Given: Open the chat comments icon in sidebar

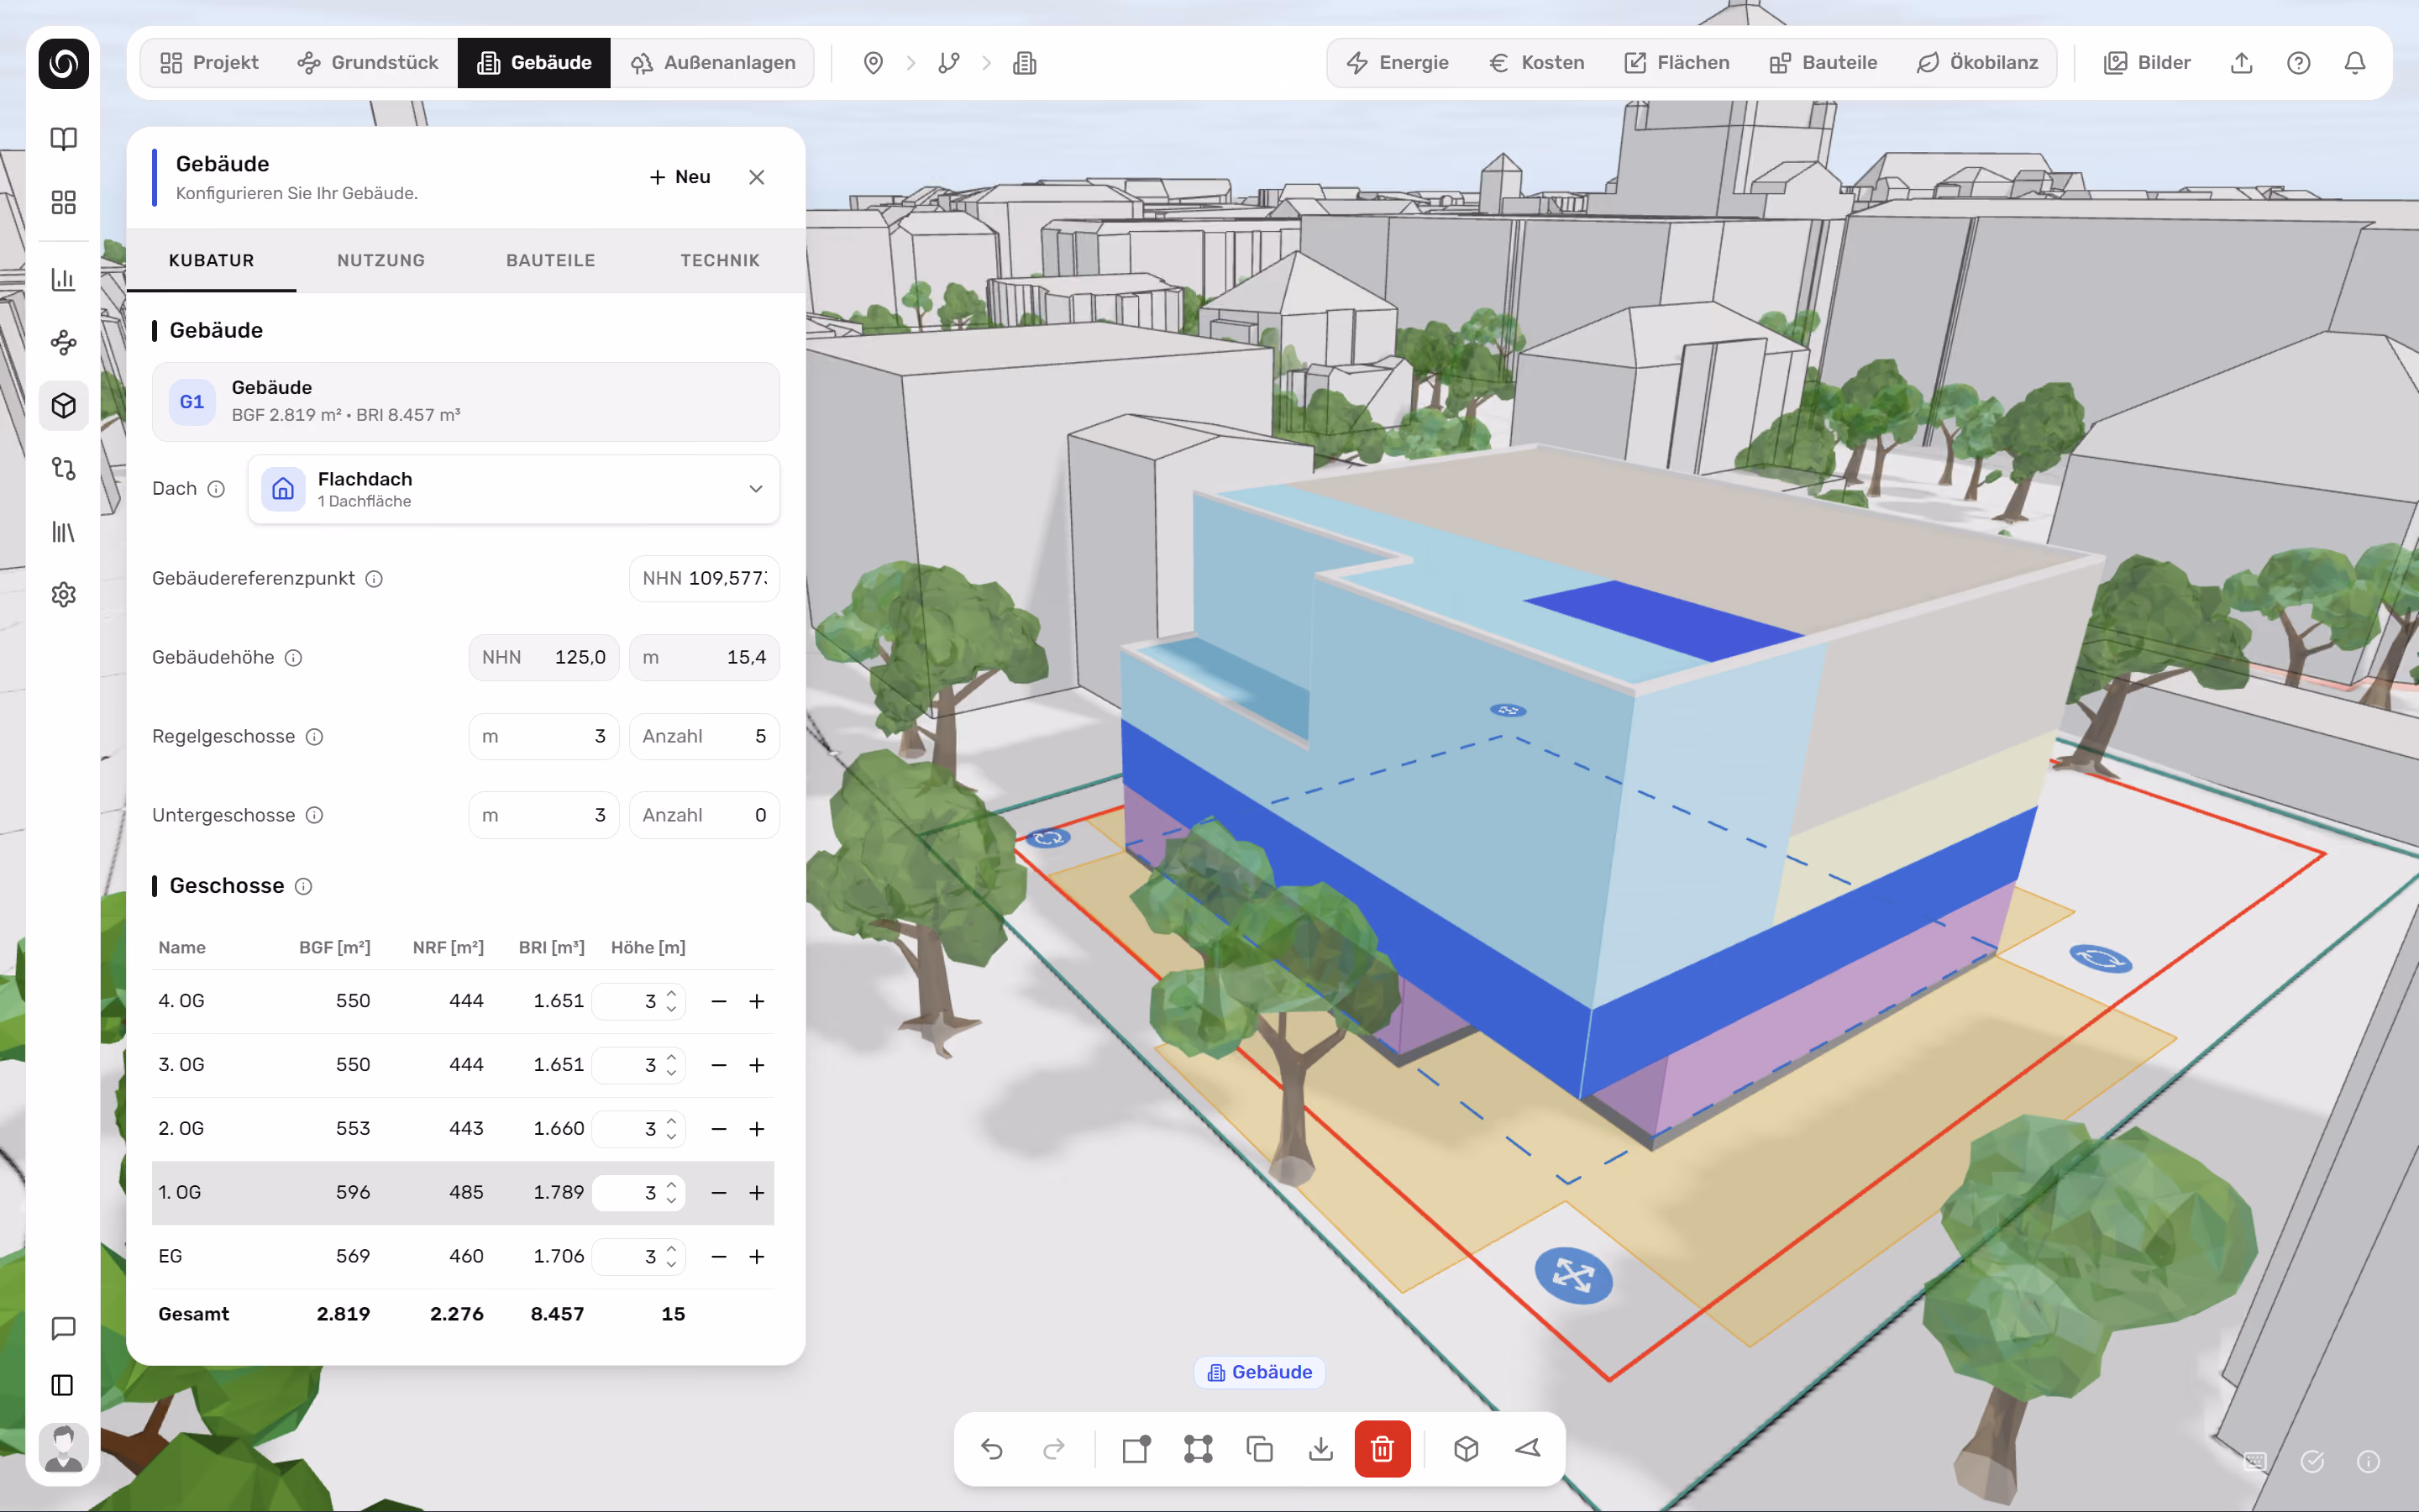Looking at the screenshot, I should pos(63,1328).
